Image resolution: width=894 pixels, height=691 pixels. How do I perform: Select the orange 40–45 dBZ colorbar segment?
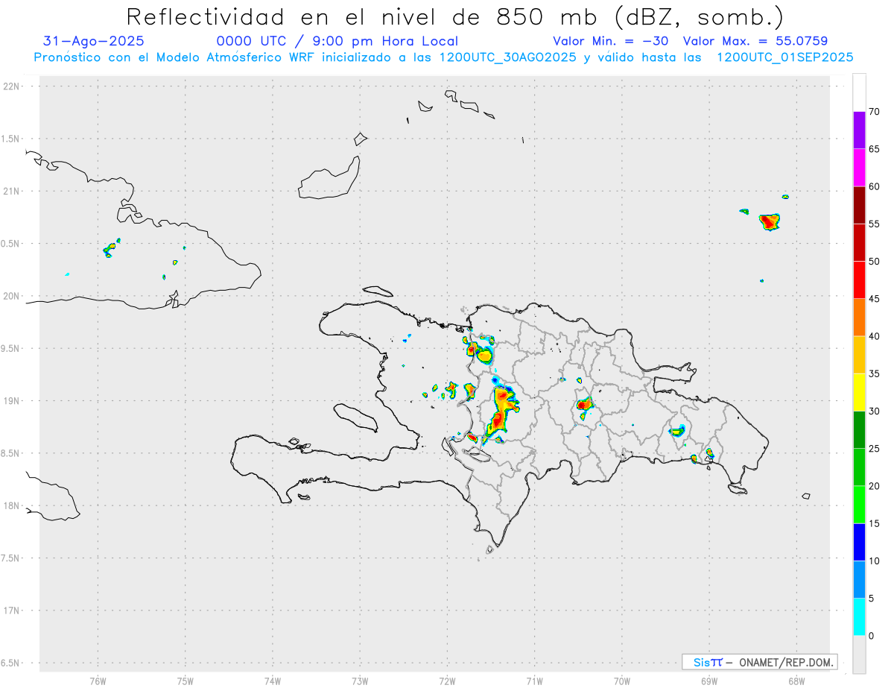pyautogui.click(x=859, y=318)
